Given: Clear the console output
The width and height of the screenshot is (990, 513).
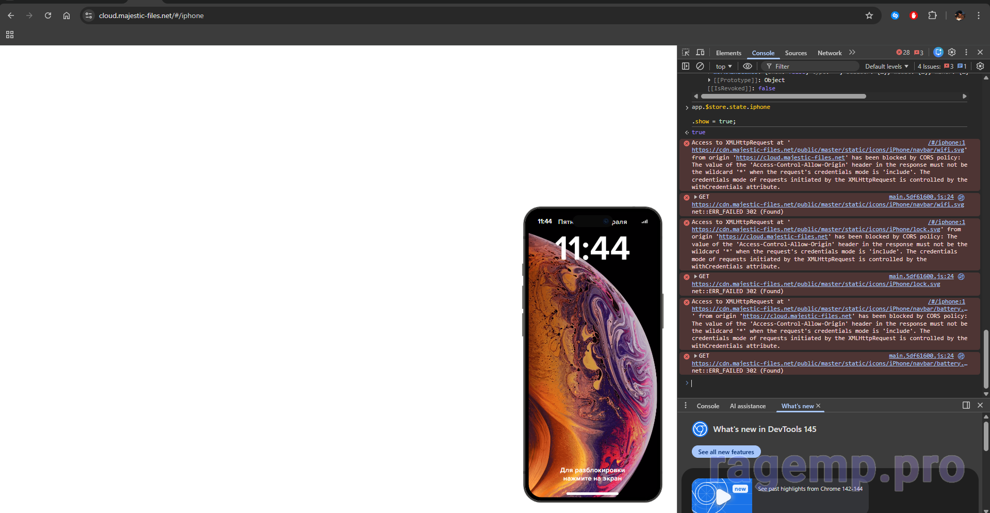Looking at the screenshot, I should coord(700,66).
